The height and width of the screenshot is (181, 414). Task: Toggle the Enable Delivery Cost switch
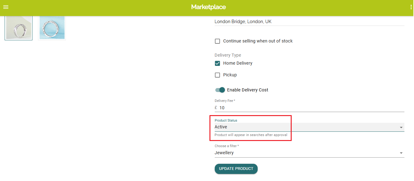coord(220,90)
